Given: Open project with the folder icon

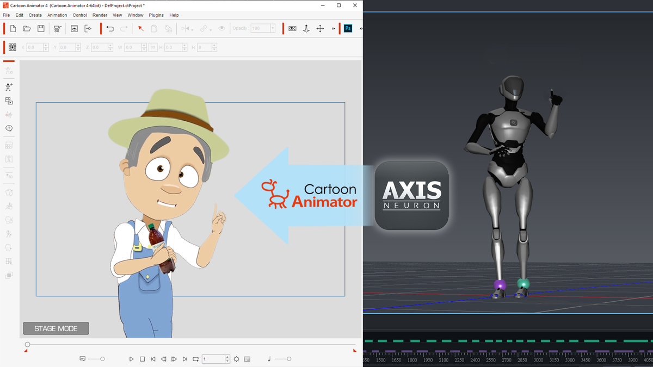Looking at the screenshot, I should click(27, 28).
